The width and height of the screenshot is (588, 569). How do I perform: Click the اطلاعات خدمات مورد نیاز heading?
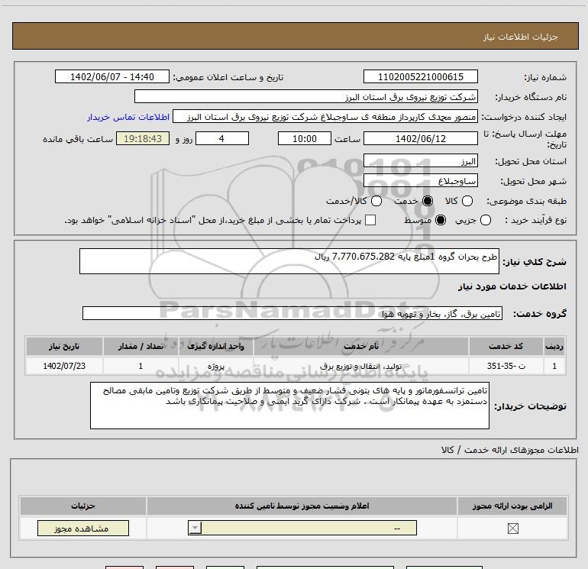coord(512,286)
